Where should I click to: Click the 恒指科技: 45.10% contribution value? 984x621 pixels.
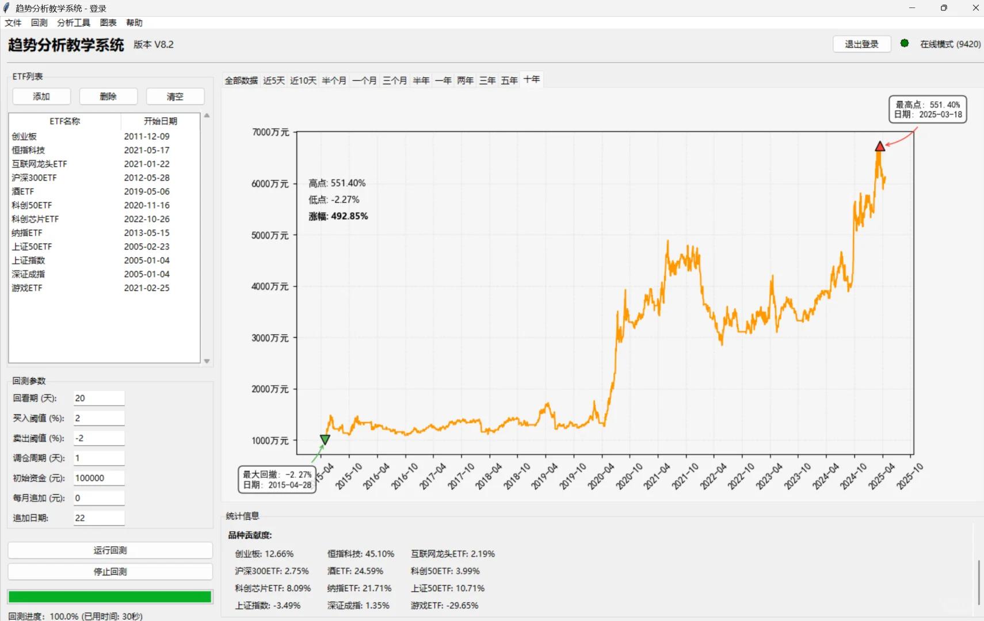pos(361,554)
